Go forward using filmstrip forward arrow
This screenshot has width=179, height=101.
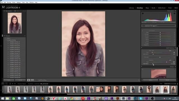(x=15, y=84)
